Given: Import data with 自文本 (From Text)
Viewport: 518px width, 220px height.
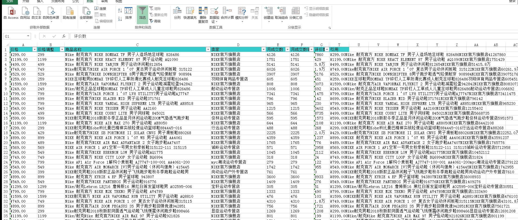Looking at the screenshot, I should (x=36, y=13).
